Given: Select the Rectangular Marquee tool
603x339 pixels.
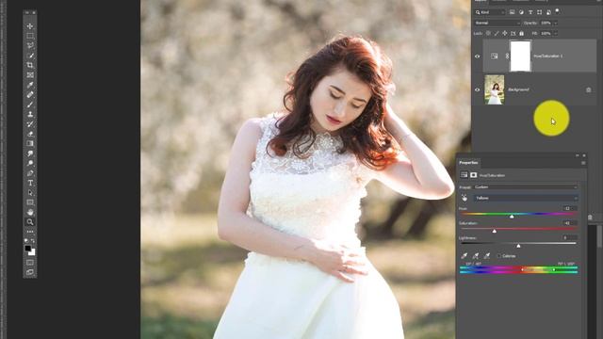Looking at the screenshot, I should [x=30, y=36].
